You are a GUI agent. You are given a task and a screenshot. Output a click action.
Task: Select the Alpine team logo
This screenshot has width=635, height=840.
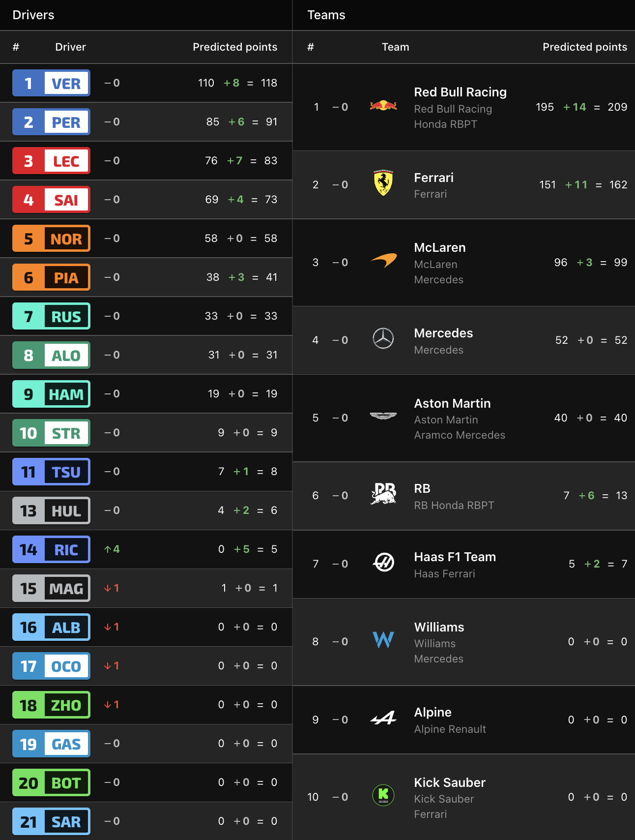point(383,719)
